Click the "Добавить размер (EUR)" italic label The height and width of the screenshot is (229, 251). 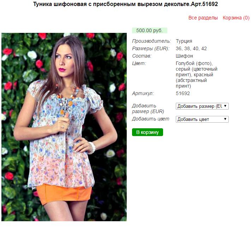tap(148, 108)
